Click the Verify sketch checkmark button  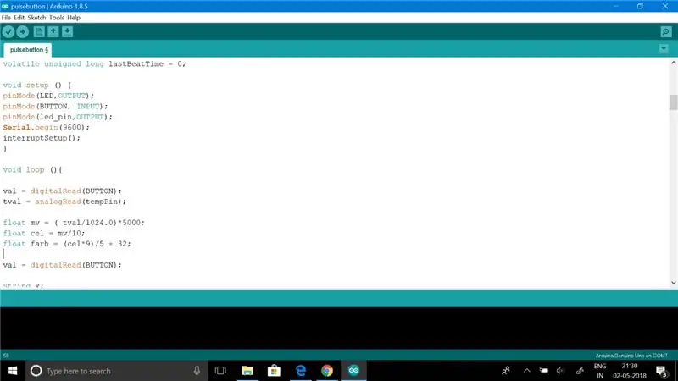coord(8,31)
